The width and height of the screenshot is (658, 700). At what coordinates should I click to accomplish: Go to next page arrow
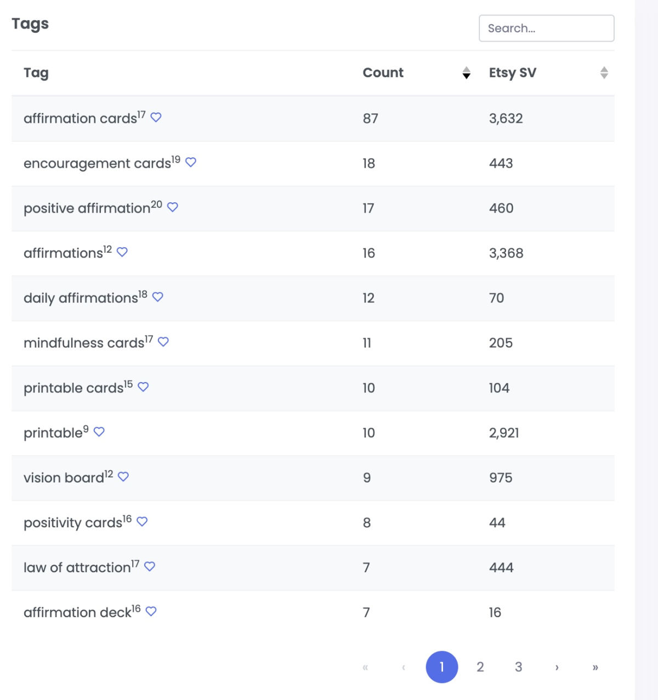pyautogui.click(x=557, y=667)
